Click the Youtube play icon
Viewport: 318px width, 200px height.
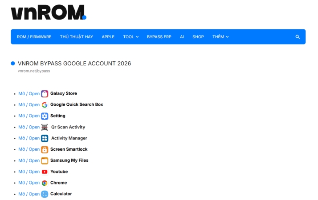[45, 172]
